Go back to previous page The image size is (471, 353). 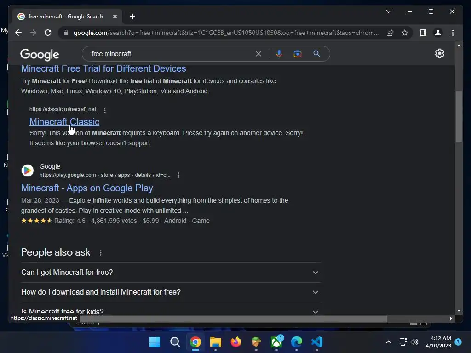point(18,33)
